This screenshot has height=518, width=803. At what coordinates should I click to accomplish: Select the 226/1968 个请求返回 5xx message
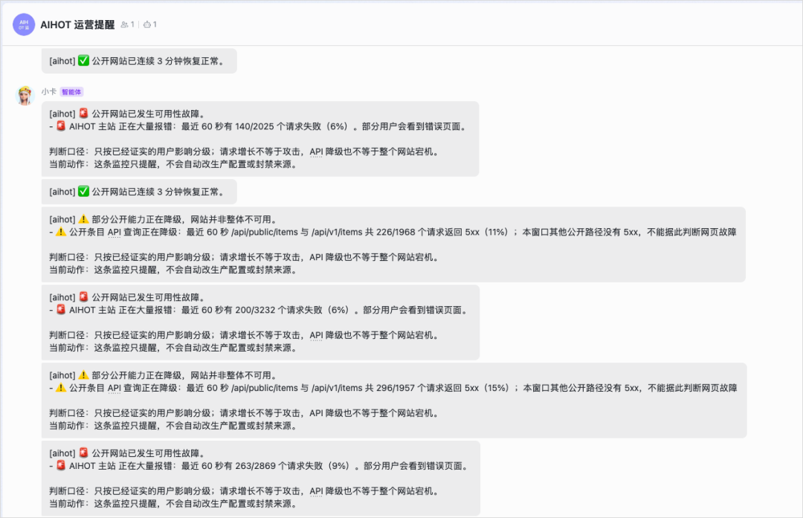click(393, 245)
